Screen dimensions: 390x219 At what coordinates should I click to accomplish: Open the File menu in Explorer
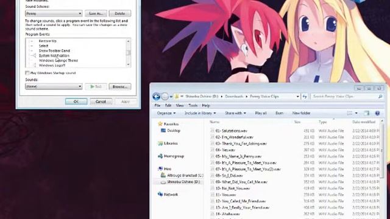[157, 105]
